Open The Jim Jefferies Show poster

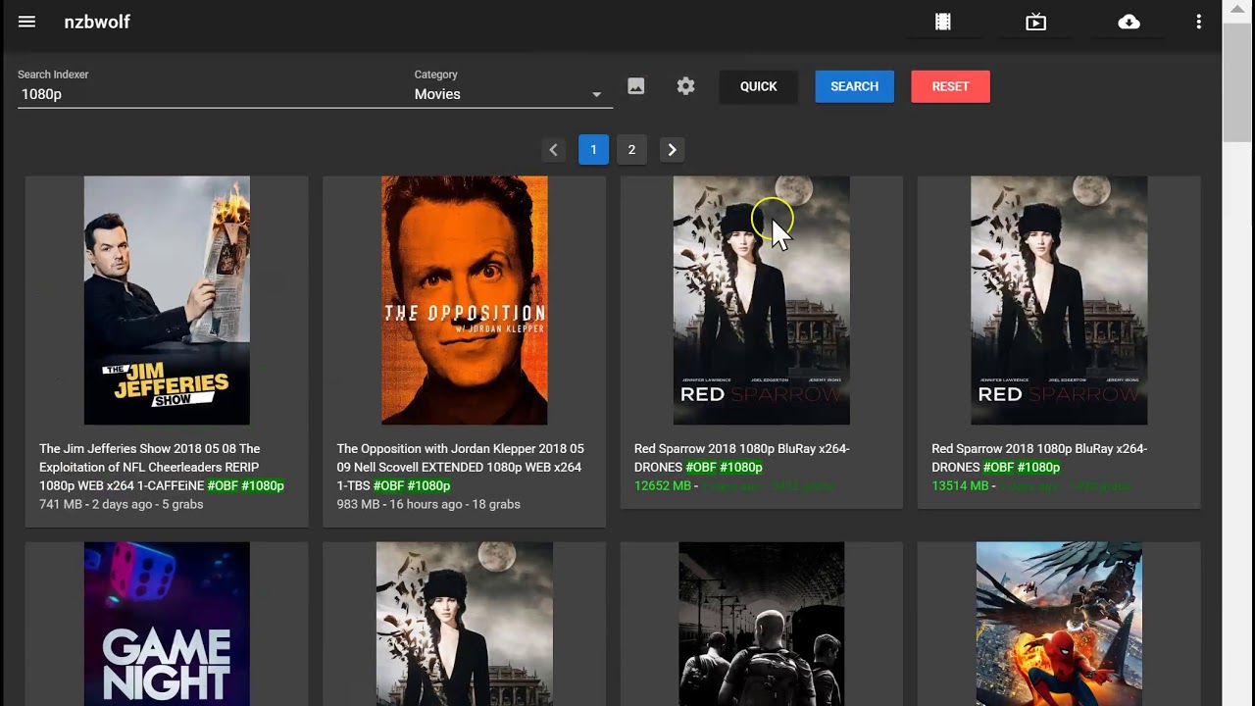(167, 300)
